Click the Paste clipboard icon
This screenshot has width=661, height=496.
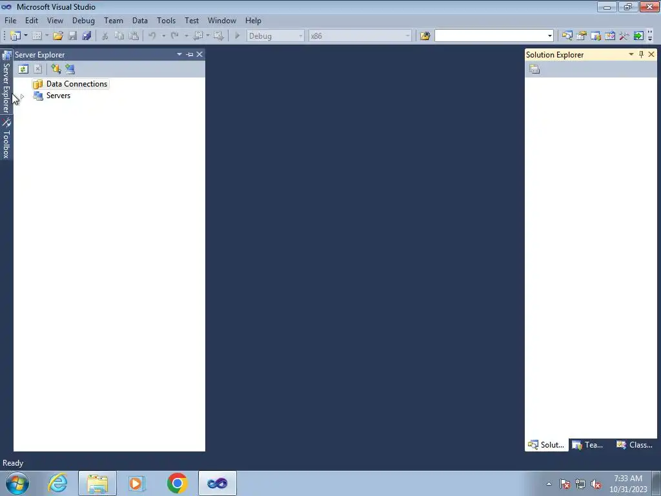(x=134, y=36)
